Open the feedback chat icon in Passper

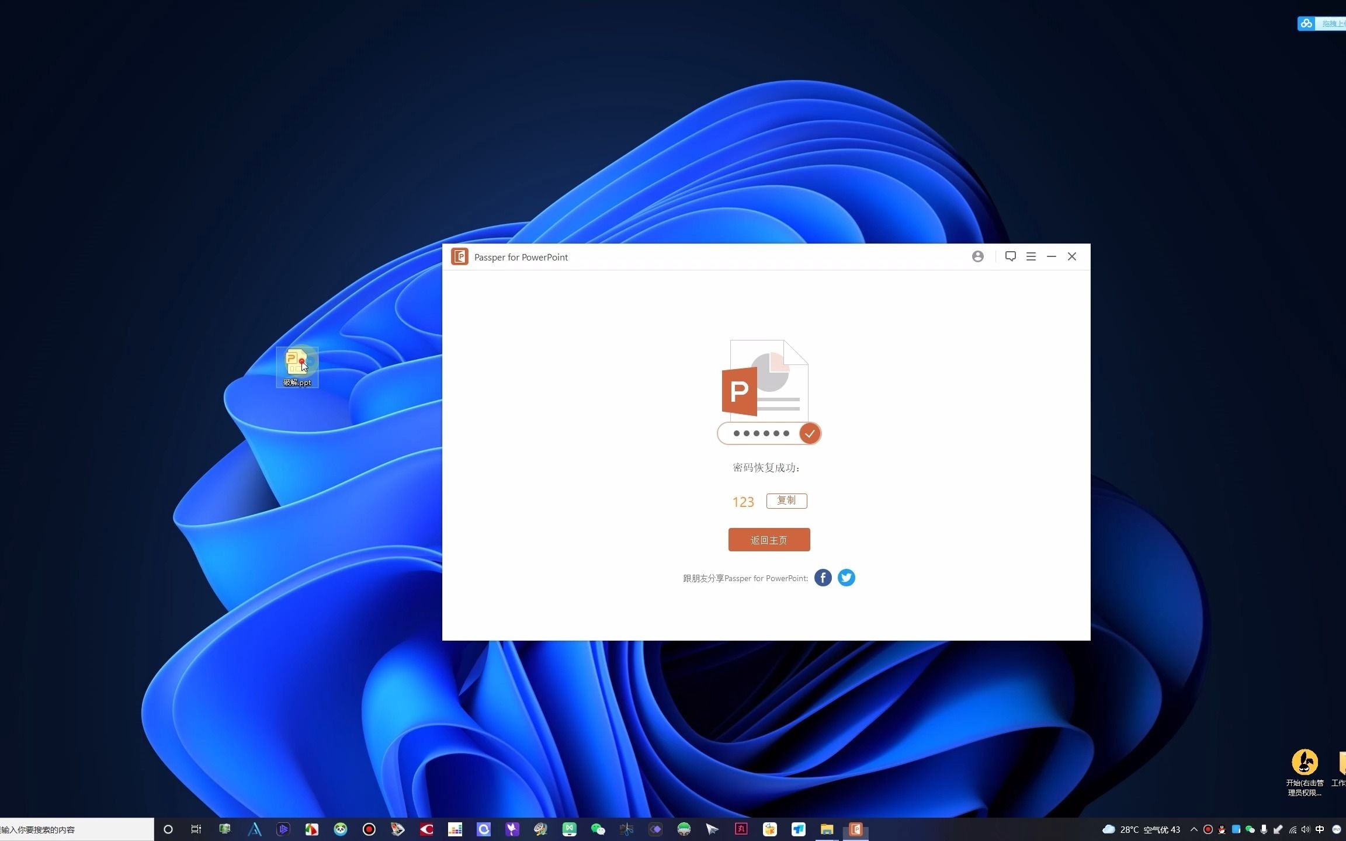tap(1010, 256)
